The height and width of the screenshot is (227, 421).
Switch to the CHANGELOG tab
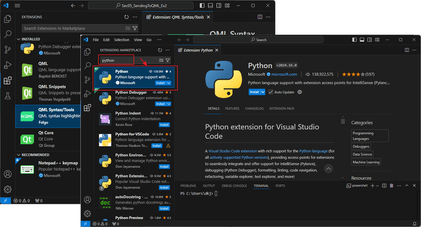(x=254, y=108)
